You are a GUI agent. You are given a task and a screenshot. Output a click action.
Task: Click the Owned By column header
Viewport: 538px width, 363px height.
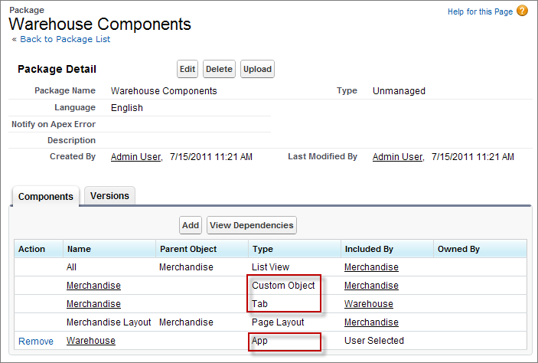coord(480,249)
